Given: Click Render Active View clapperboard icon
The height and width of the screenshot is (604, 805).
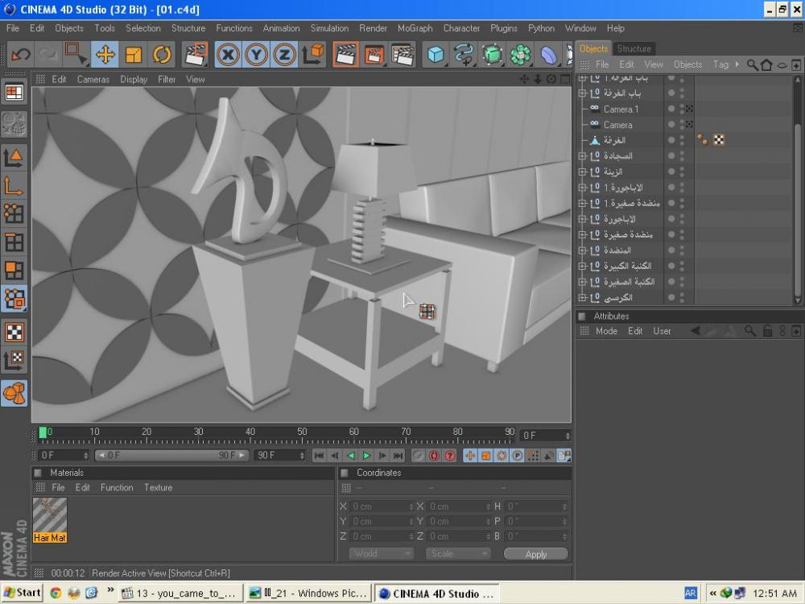Looking at the screenshot, I should [x=346, y=55].
